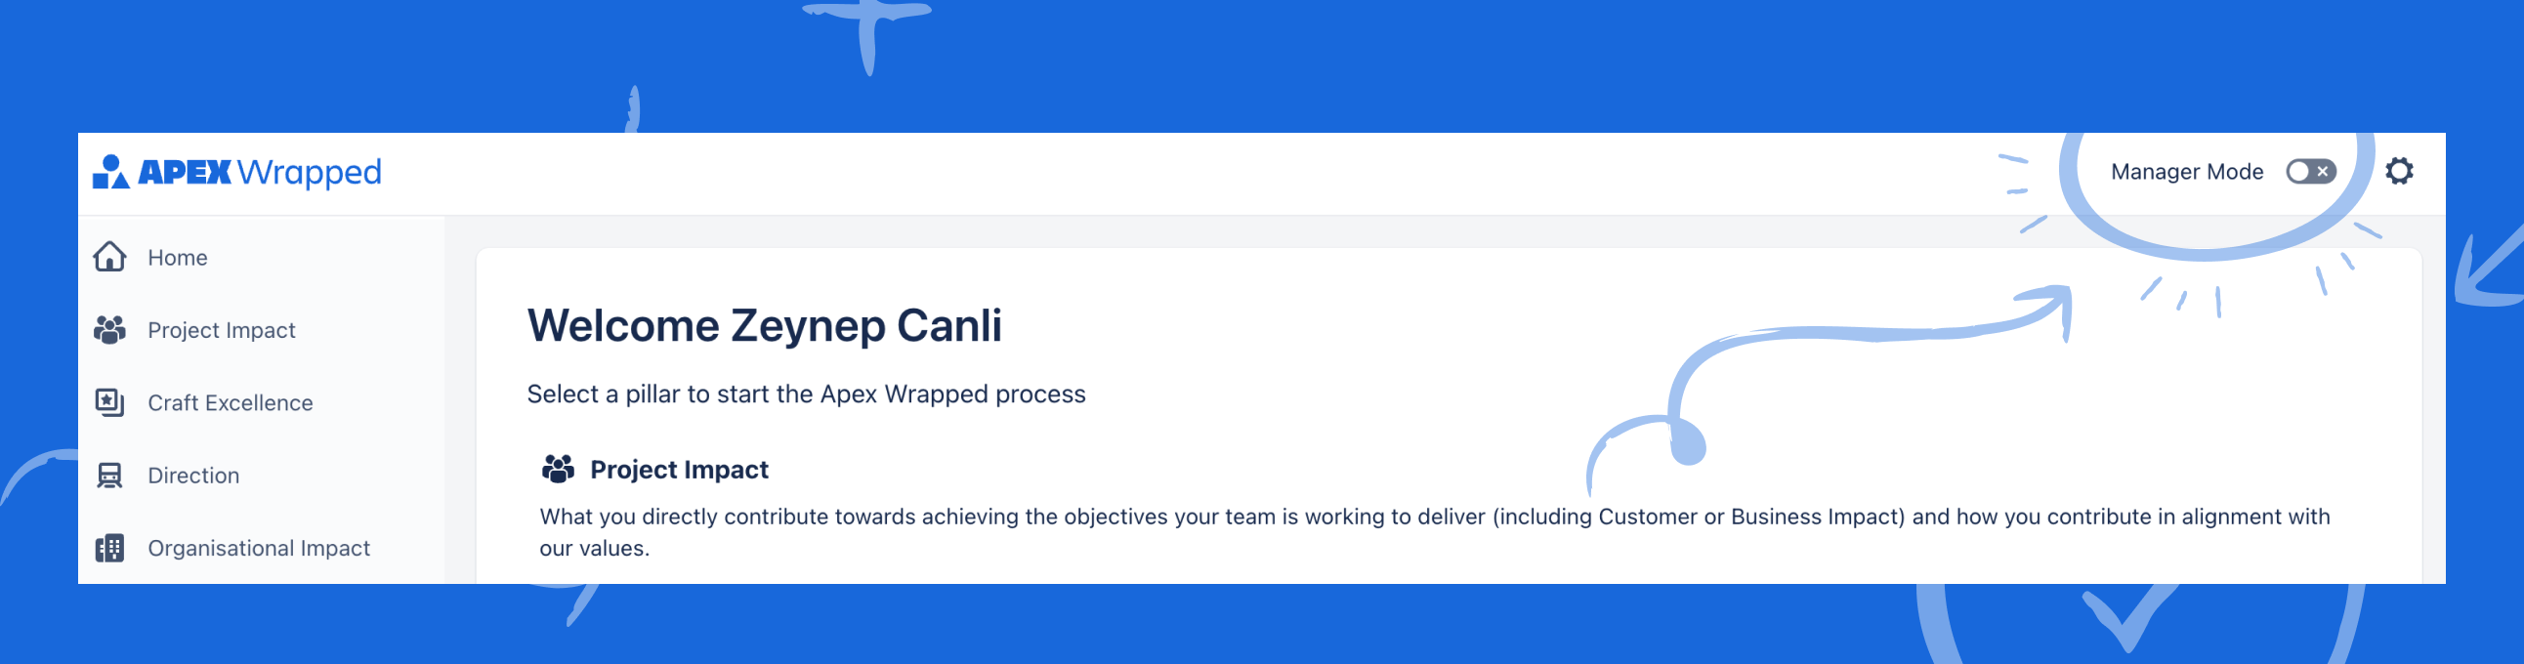The image size is (2524, 664).
Task: Open Project Impact from the sidebar menu
Action: tap(222, 330)
